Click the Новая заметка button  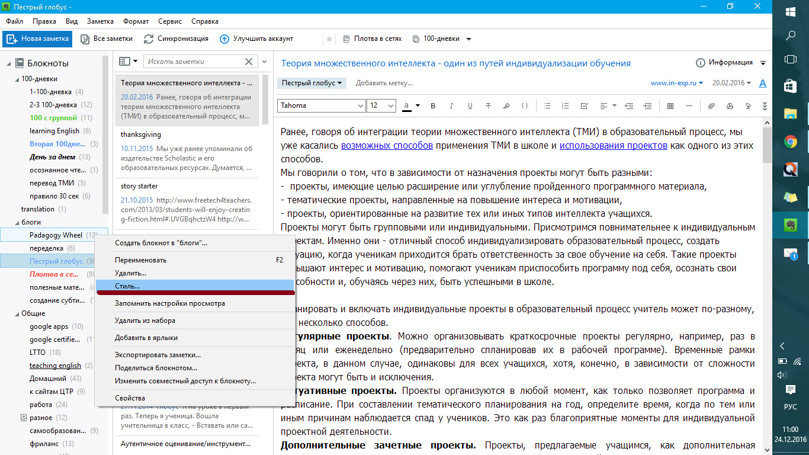[x=37, y=39]
